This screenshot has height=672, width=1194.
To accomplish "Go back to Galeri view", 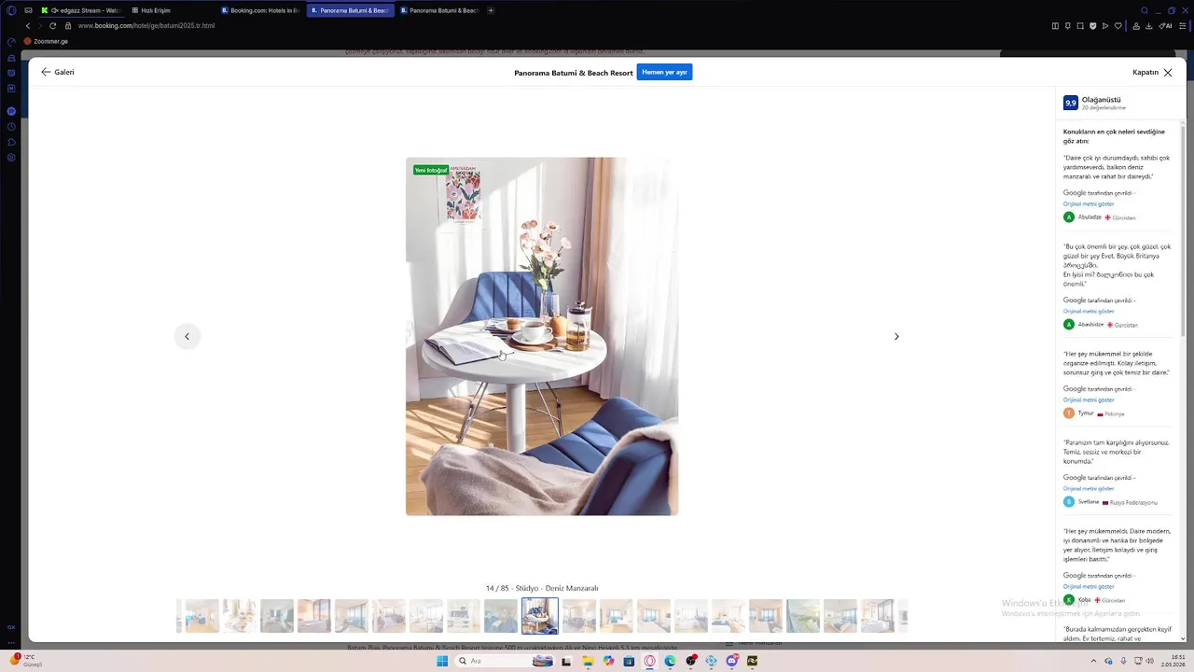I will pos(57,72).
